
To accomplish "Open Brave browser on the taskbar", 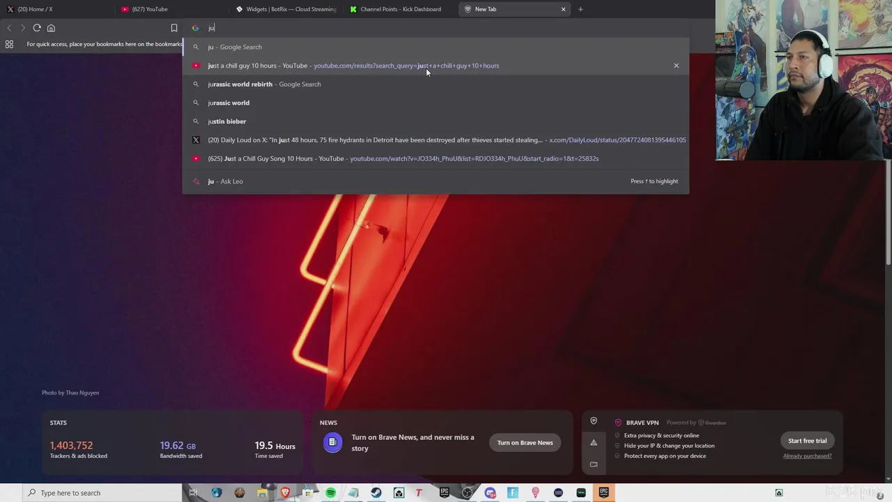I will (x=285, y=493).
